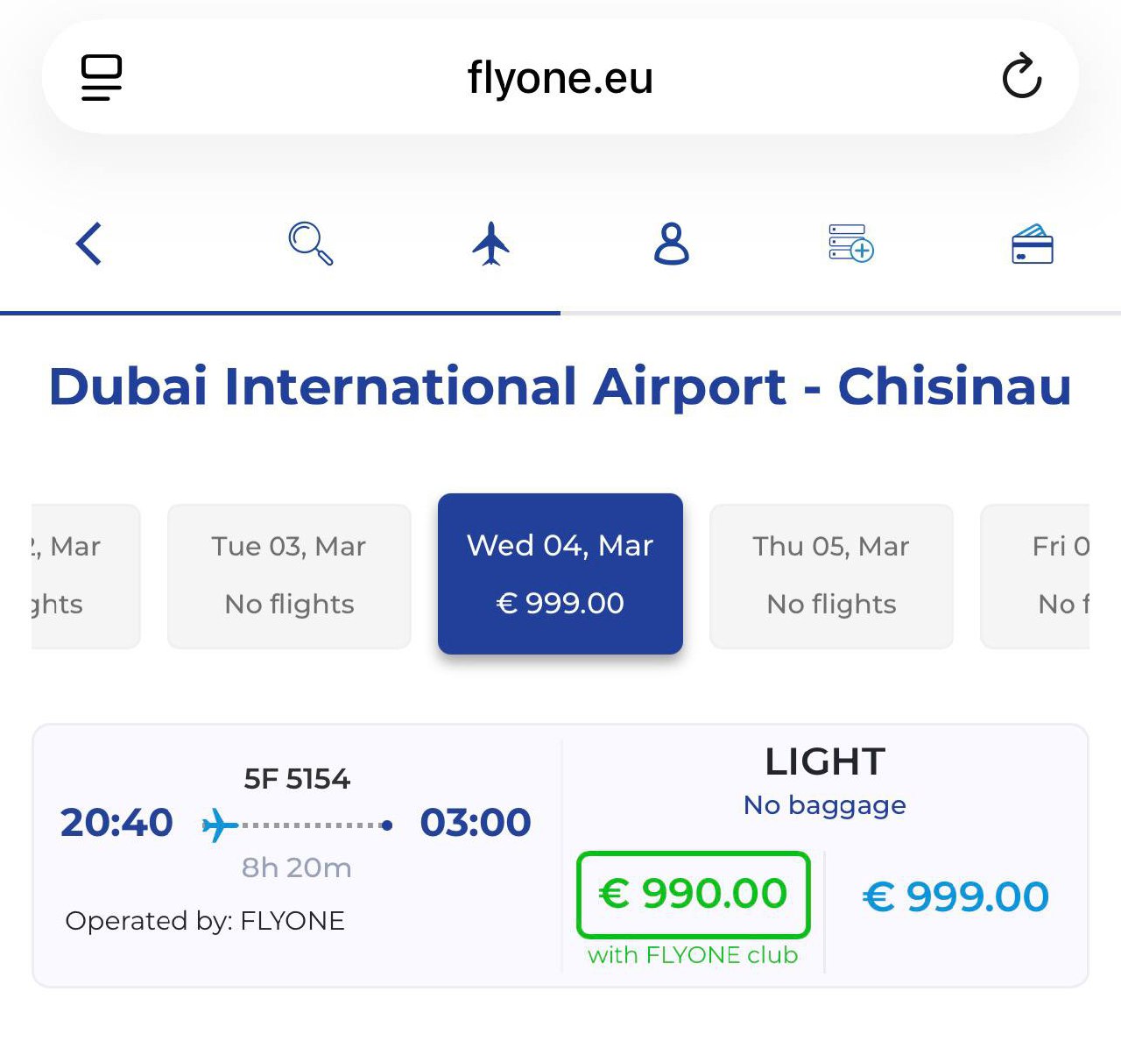Select the Tue 03, Mar date tab

(289, 576)
